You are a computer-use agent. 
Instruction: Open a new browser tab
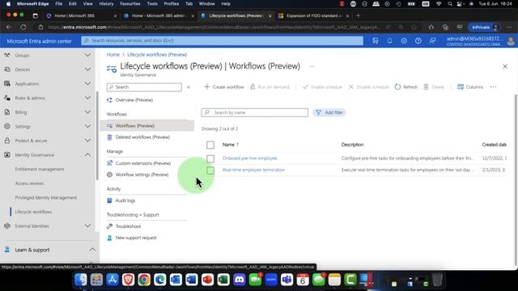358,15
